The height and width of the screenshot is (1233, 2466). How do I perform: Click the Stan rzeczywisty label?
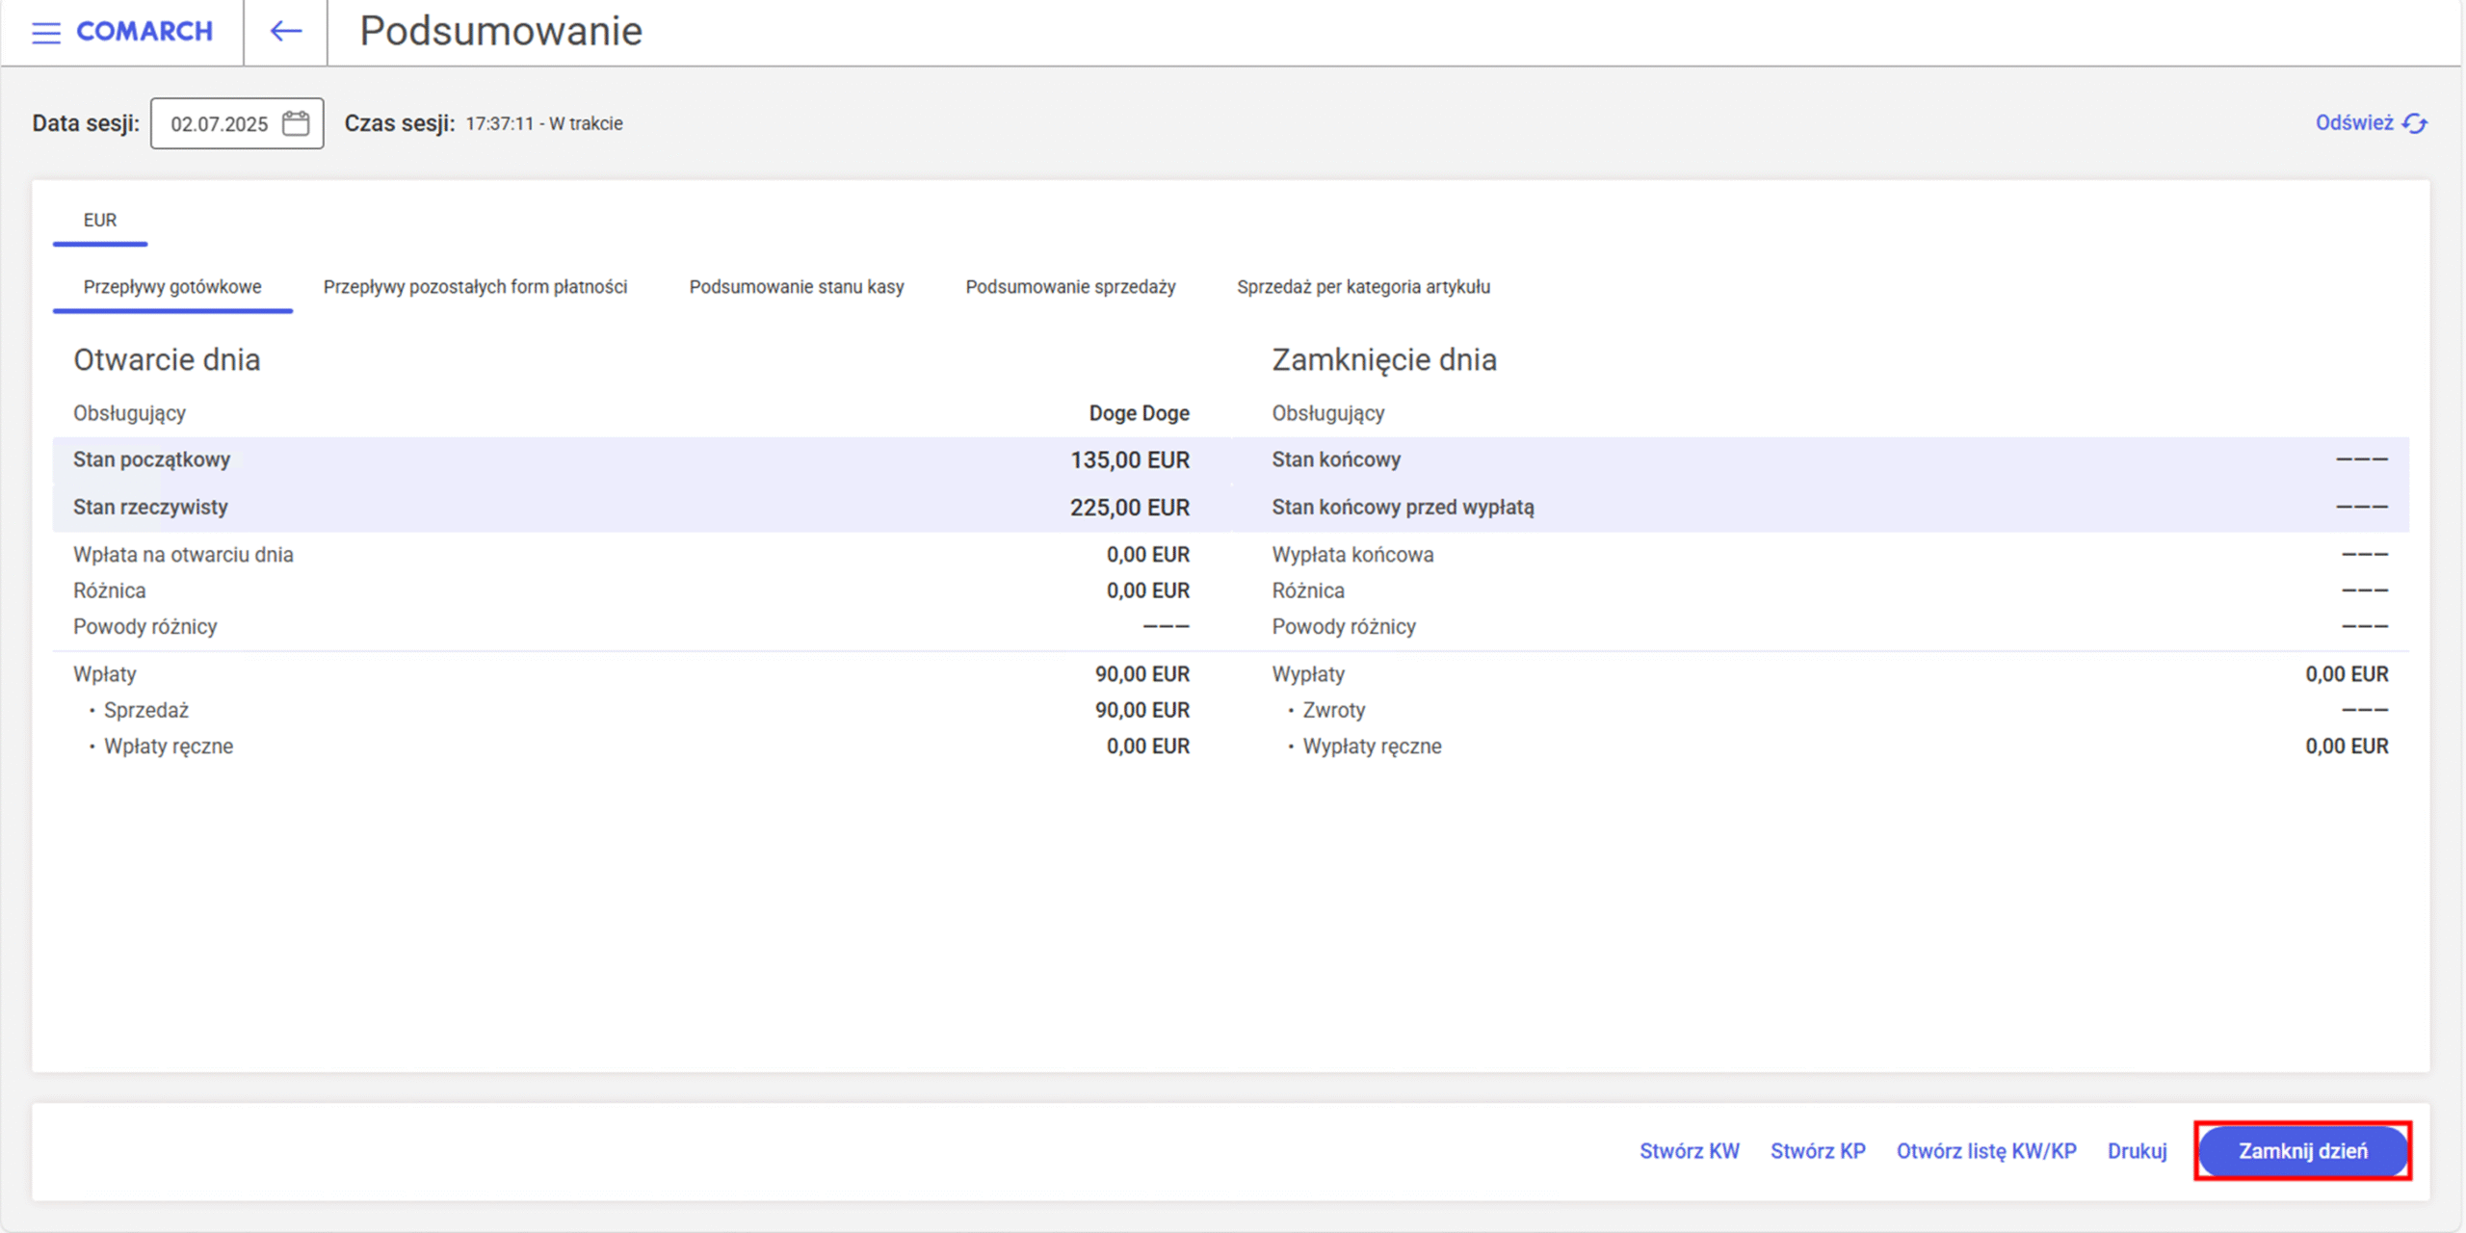click(150, 508)
